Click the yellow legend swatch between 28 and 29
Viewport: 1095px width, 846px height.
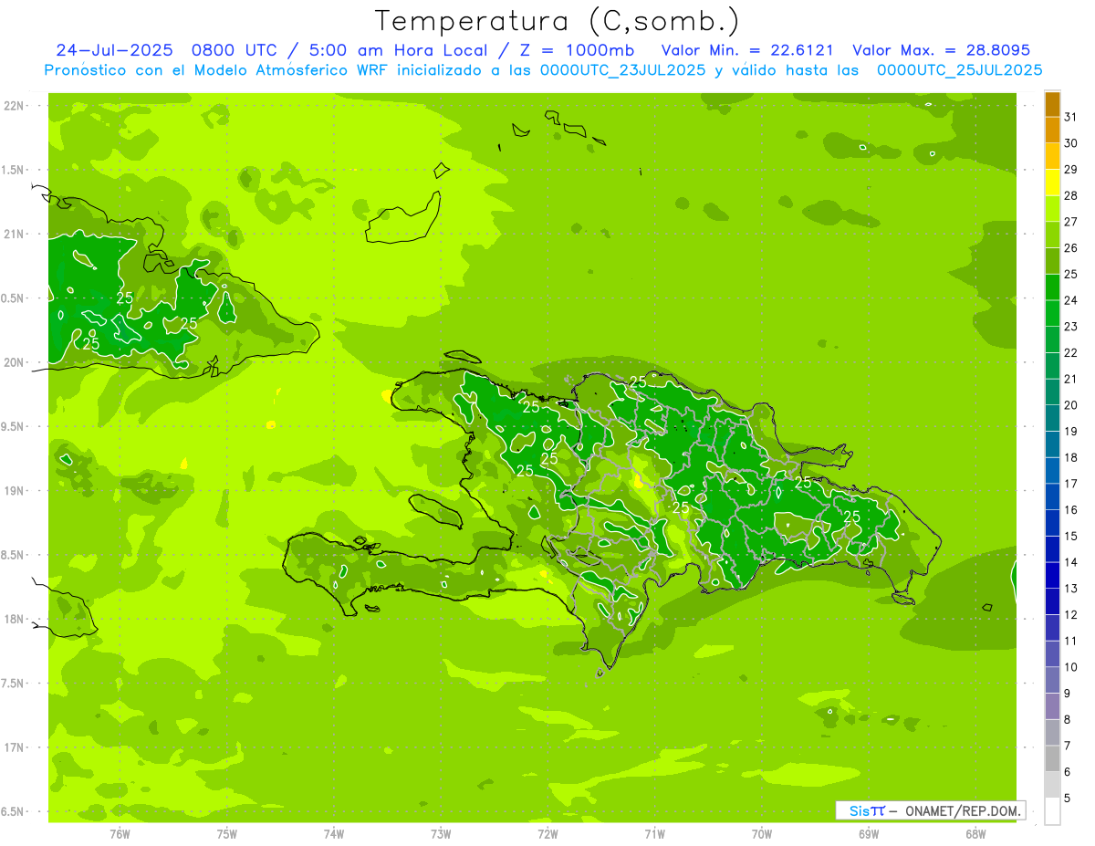1052,183
